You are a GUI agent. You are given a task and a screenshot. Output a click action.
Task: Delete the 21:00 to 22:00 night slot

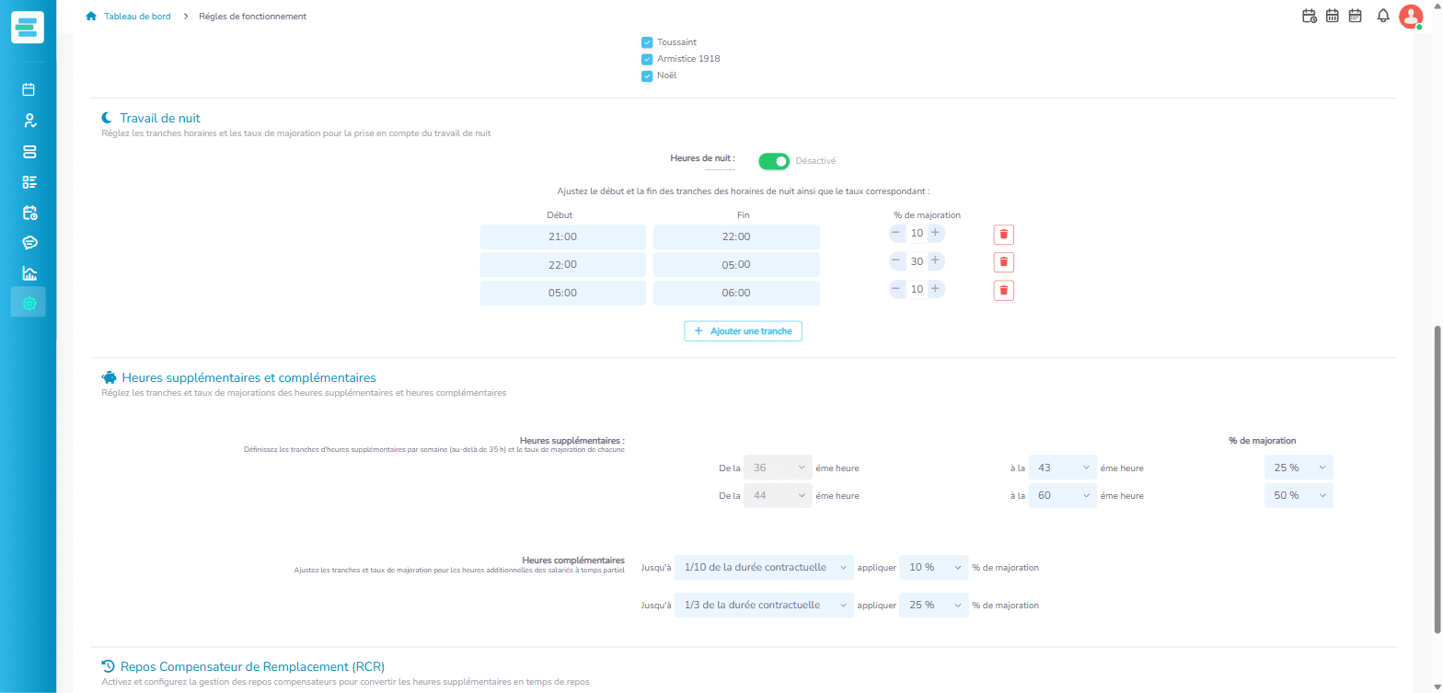pos(1004,235)
